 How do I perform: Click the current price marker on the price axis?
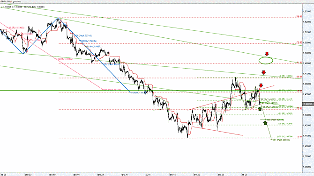[x=308, y=104]
